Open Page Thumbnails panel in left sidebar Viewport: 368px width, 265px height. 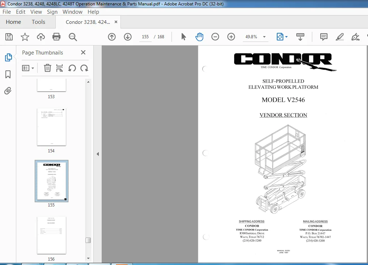[x=8, y=57]
